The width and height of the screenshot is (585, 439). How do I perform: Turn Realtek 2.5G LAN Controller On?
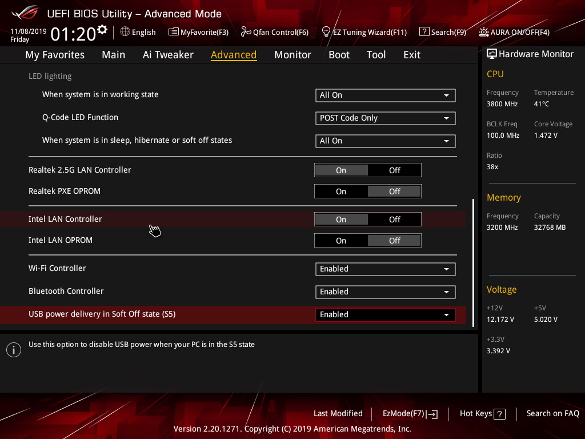coord(341,170)
